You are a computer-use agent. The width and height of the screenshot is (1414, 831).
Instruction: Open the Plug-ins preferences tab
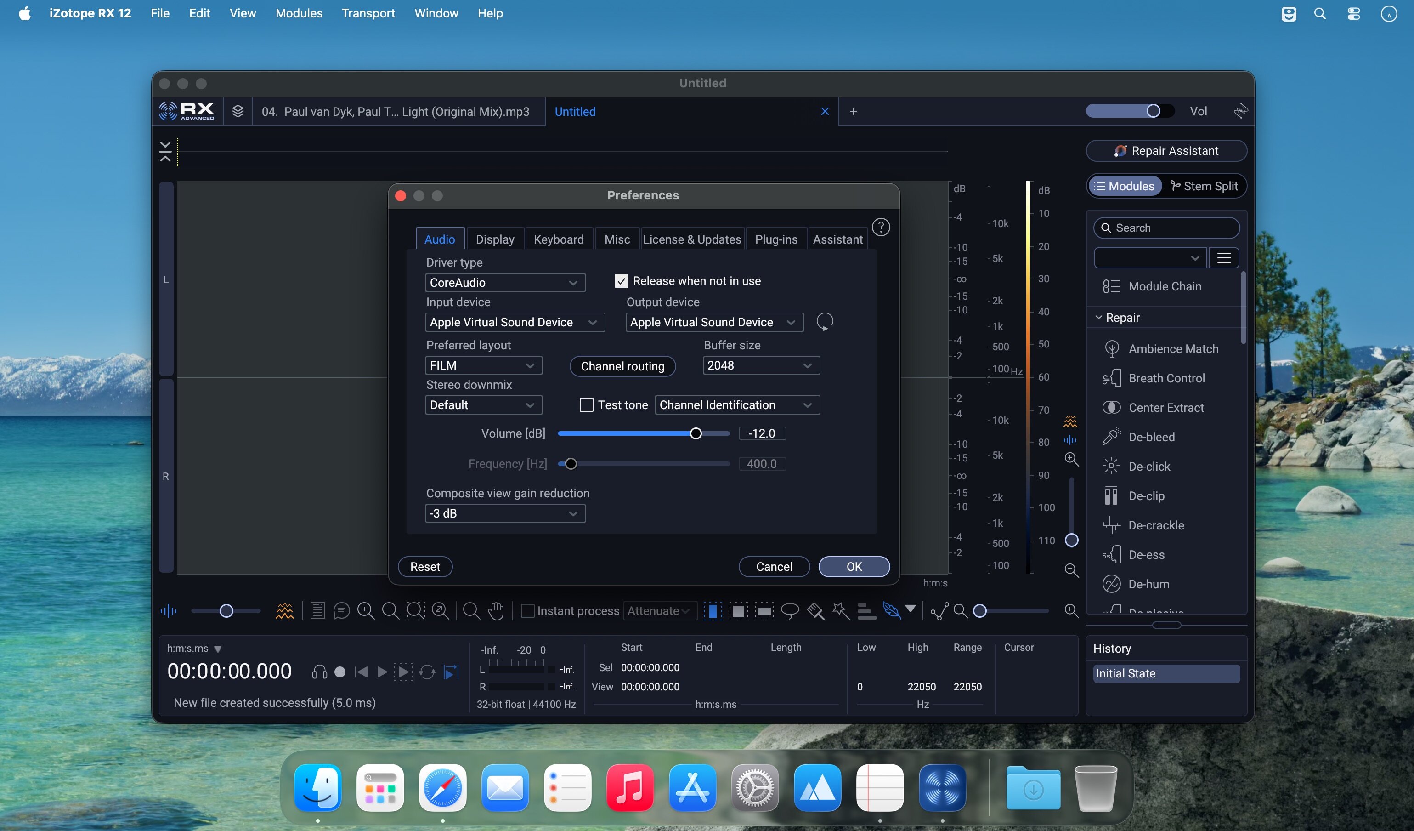776,239
